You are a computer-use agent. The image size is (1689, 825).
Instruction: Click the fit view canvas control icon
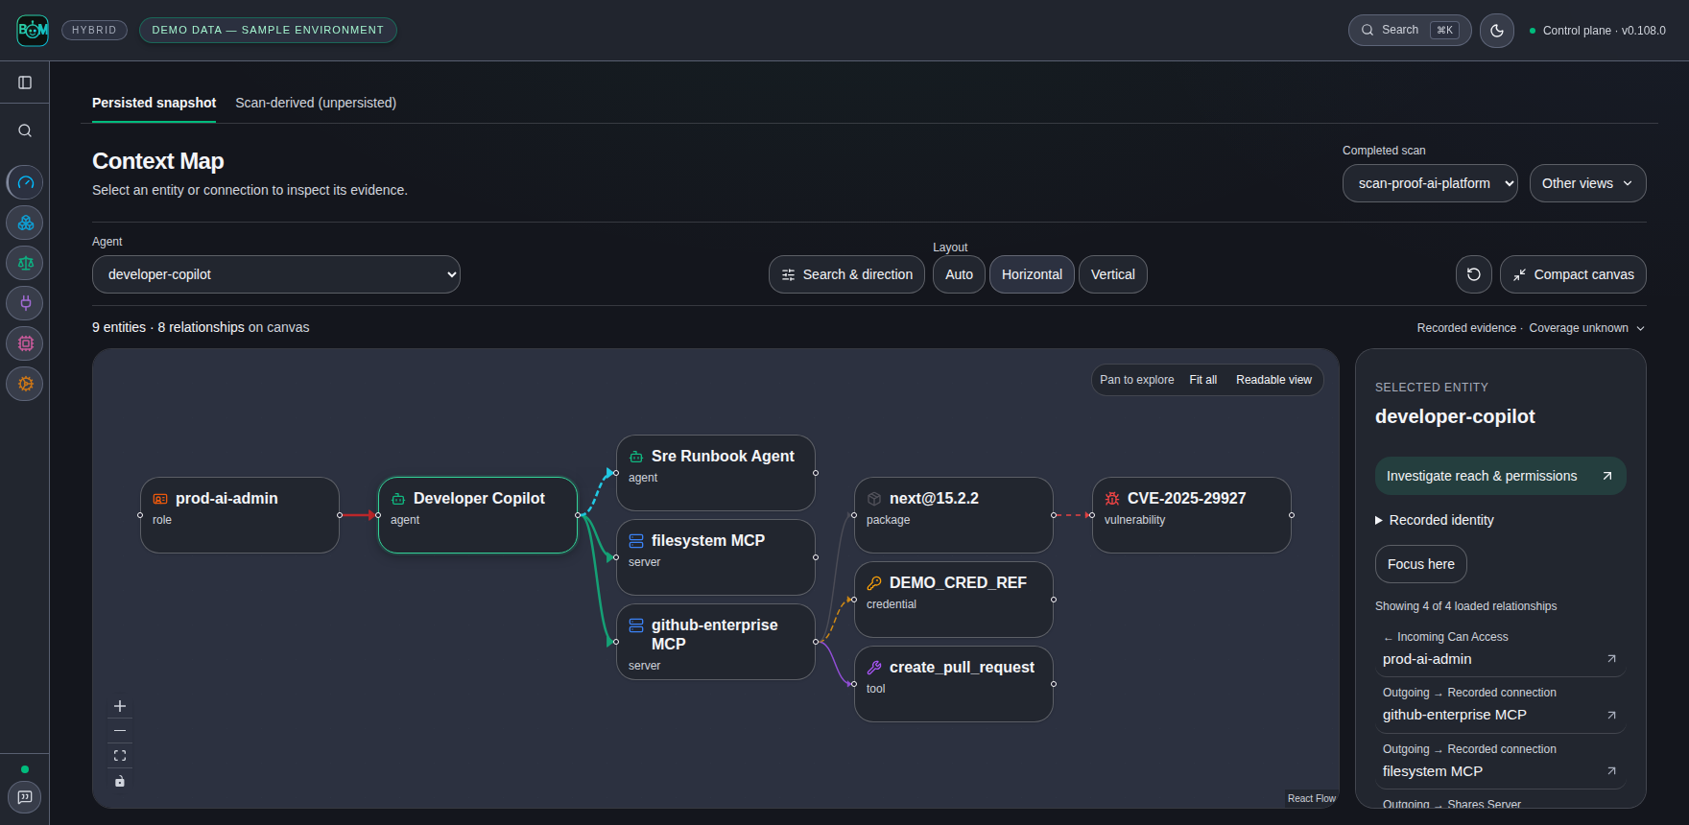click(x=120, y=756)
